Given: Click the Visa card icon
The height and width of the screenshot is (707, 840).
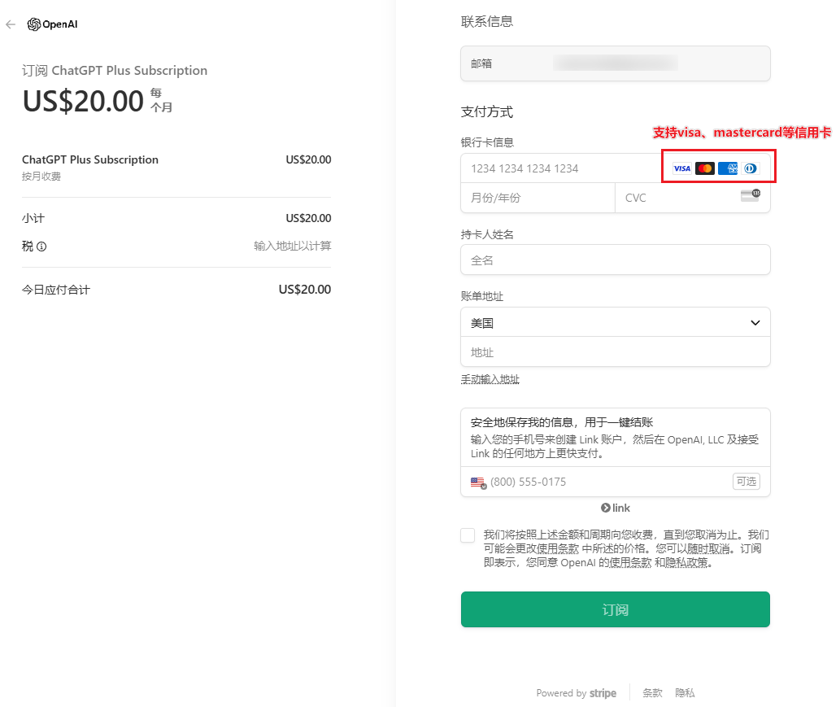Looking at the screenshot, I should [681, 168].
